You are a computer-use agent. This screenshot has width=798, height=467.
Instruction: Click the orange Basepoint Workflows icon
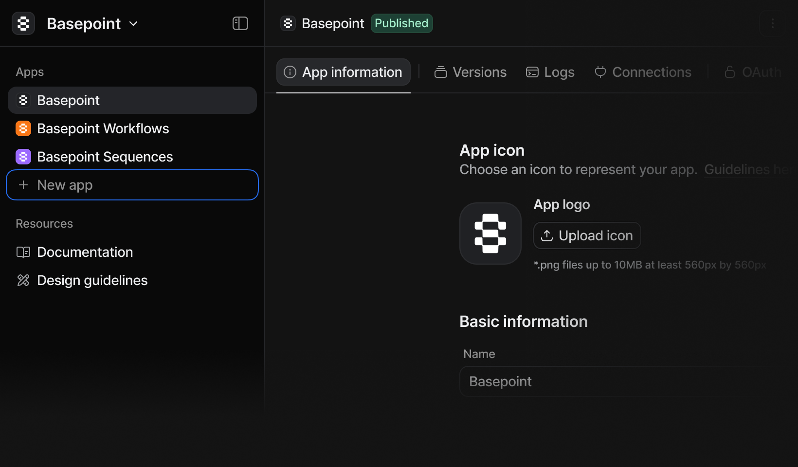(x=23, y=128)
